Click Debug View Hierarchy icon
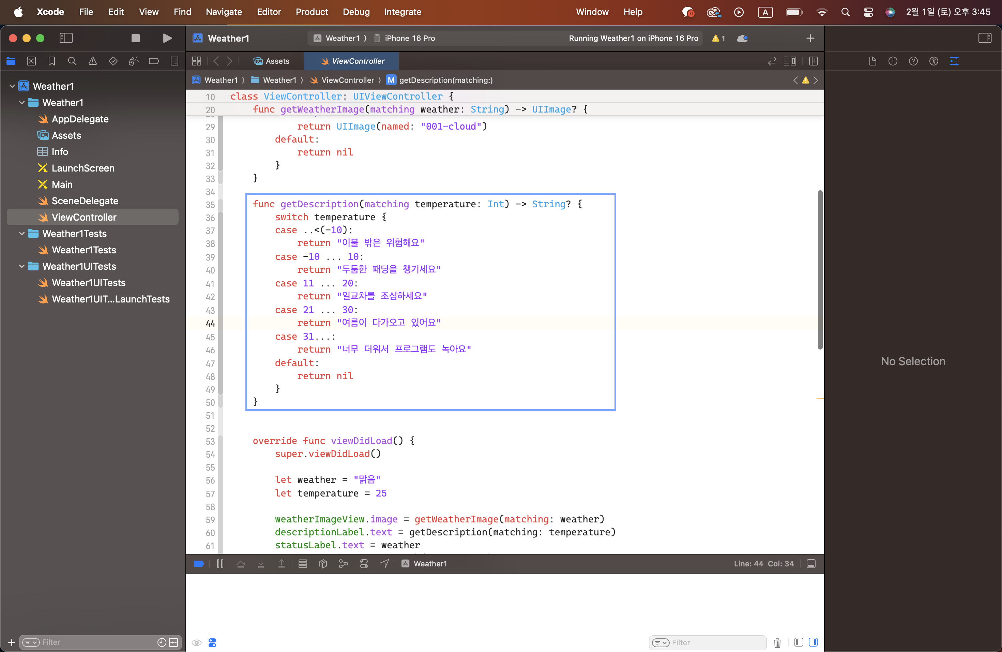 point(323,564)
